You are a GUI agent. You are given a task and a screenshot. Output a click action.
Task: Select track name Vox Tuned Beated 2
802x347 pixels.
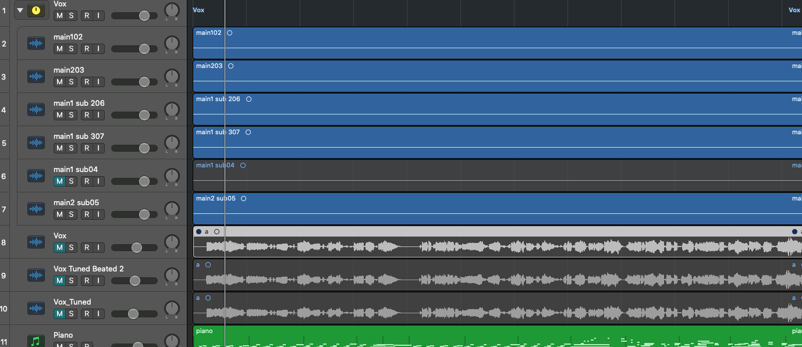point(88,269)
